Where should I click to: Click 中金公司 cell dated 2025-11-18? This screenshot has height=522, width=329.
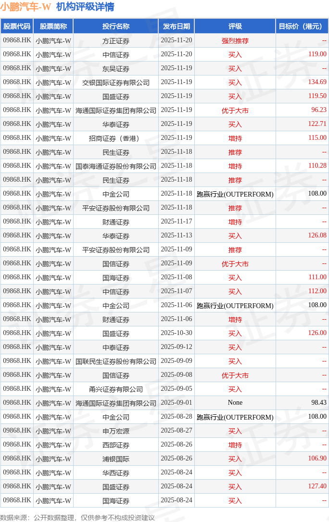116,194
